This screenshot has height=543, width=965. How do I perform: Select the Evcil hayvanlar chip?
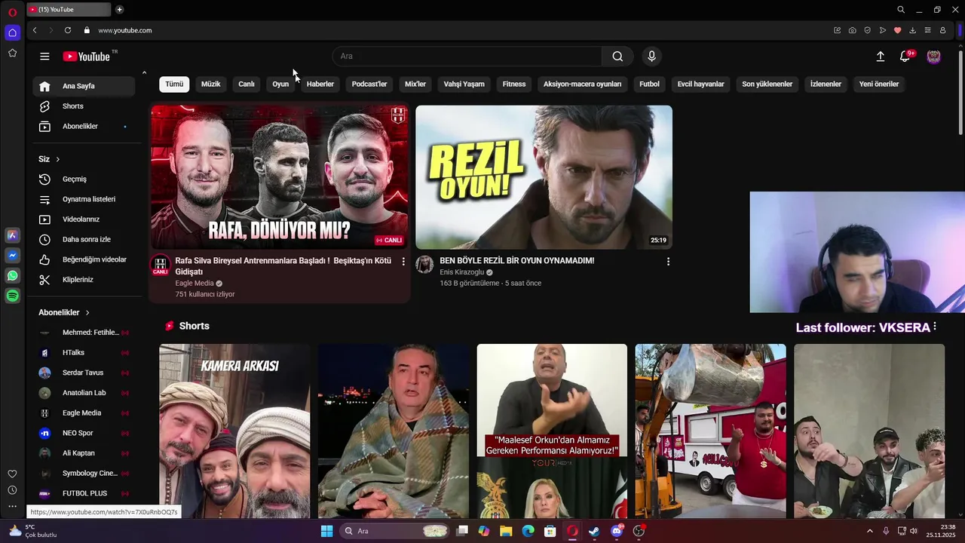(700, 84)
